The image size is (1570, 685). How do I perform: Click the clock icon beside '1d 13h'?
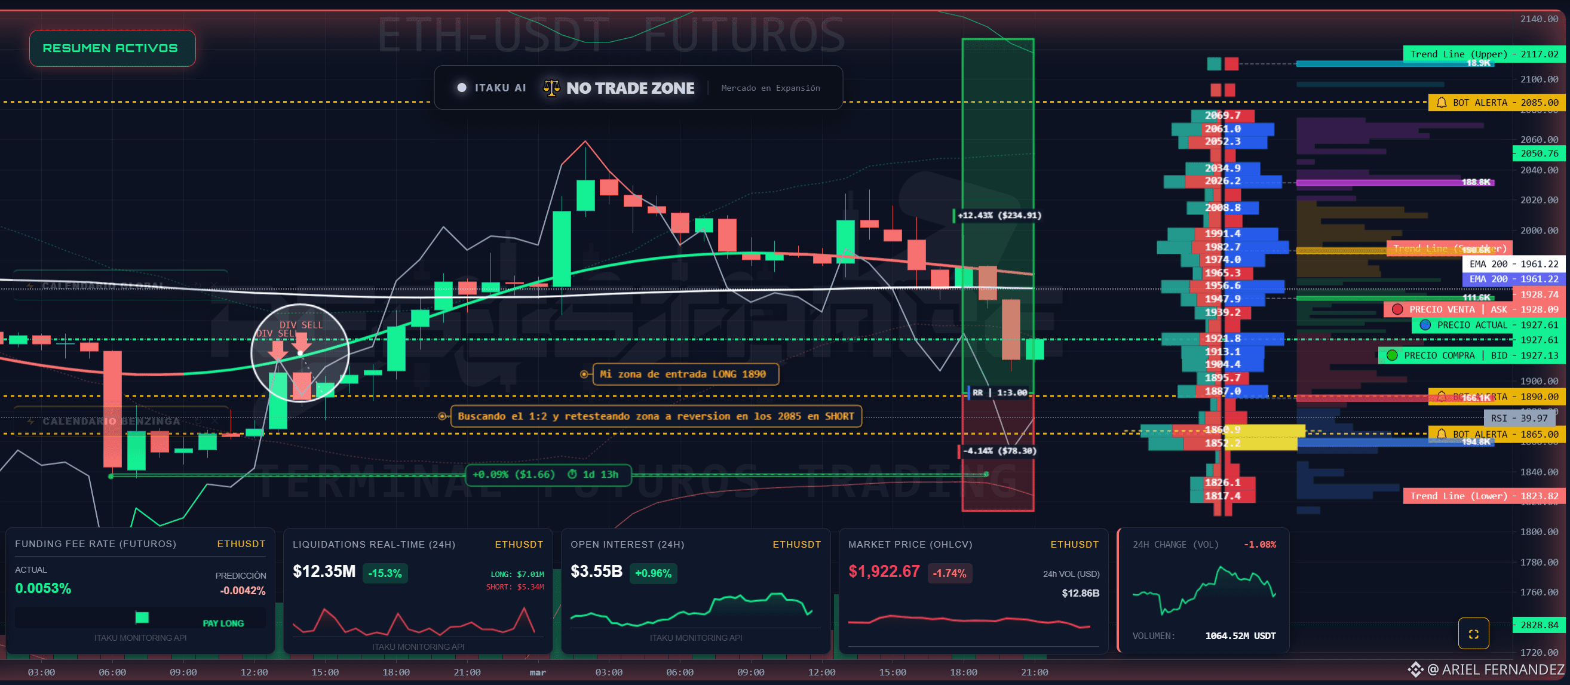(x=572, y=474)
